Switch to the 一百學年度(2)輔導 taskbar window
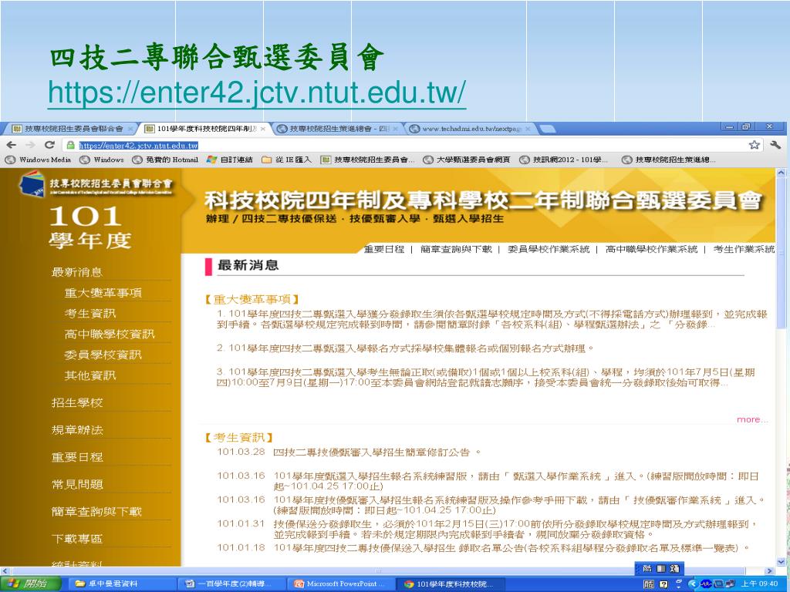790x592 pixels. (x=230, y=584)
